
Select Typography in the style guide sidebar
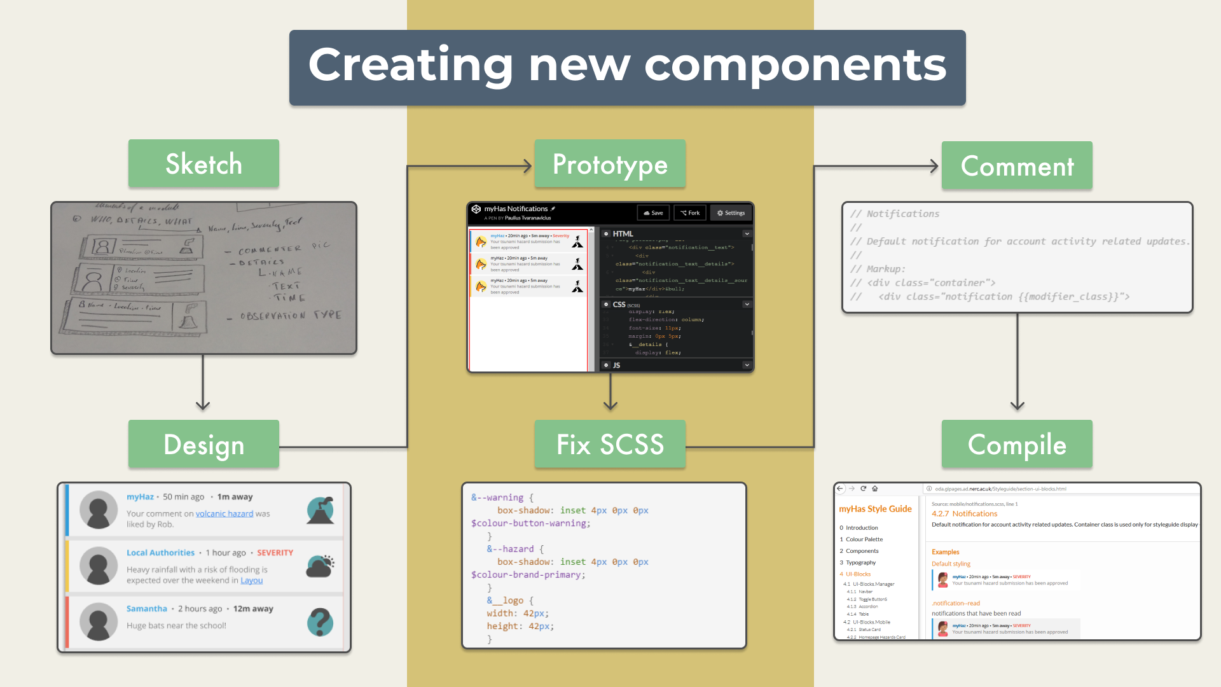[x=862, y=562]
